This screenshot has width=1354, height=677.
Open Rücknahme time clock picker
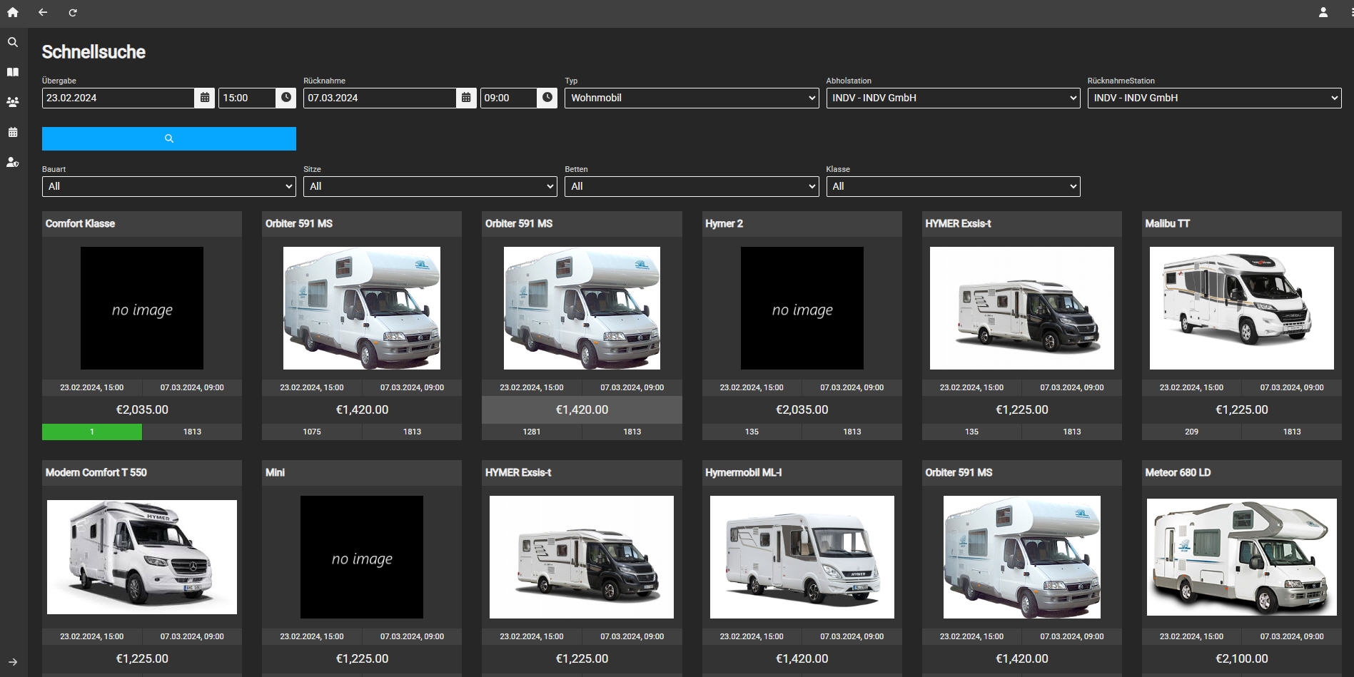tap(547, 98)
